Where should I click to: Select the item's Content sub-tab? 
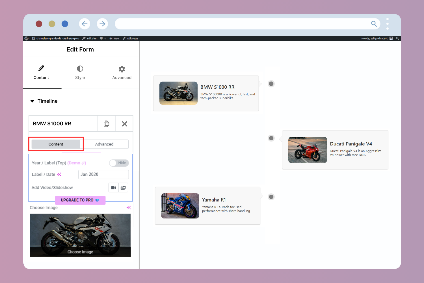[56, 144]
